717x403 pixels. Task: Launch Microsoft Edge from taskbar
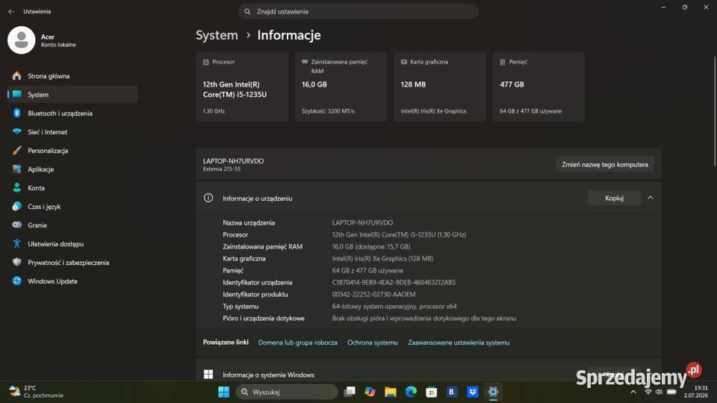click(411, 392)
